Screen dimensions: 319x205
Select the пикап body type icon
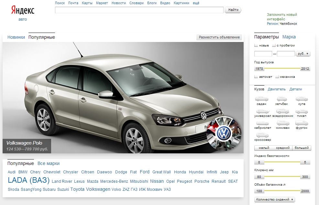pos(302,111)
